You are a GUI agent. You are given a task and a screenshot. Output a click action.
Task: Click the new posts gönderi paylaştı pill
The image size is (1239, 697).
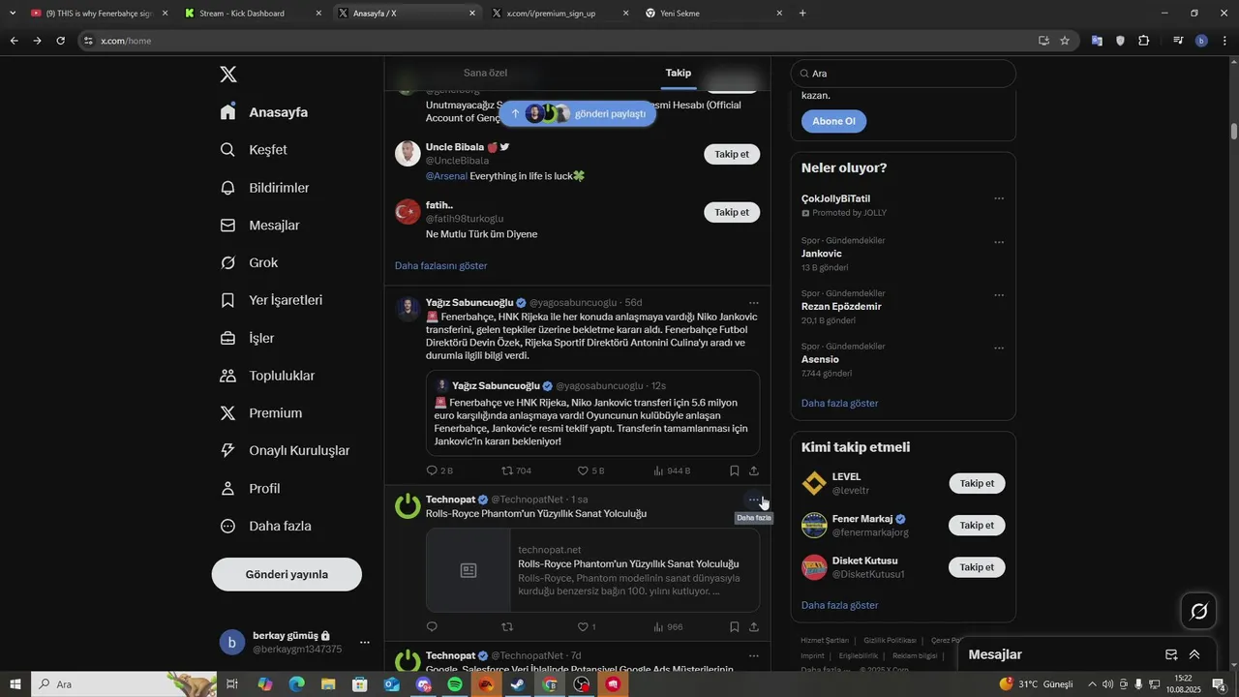tap(578, 113)
